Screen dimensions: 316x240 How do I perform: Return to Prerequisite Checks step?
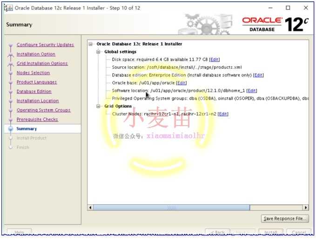pyautogui.click(x=37, y=120)
